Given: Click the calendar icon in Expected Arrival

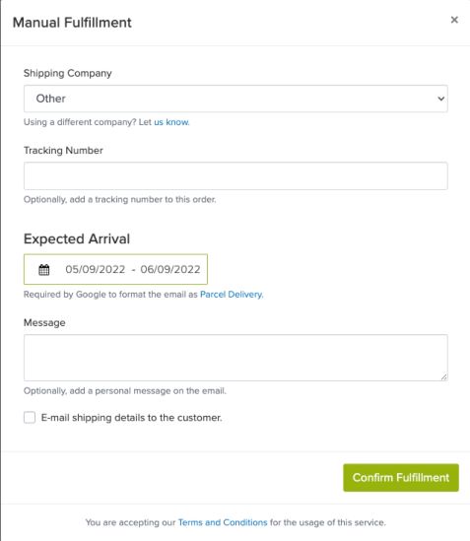Looking at the screenshot, I should 43,269.
